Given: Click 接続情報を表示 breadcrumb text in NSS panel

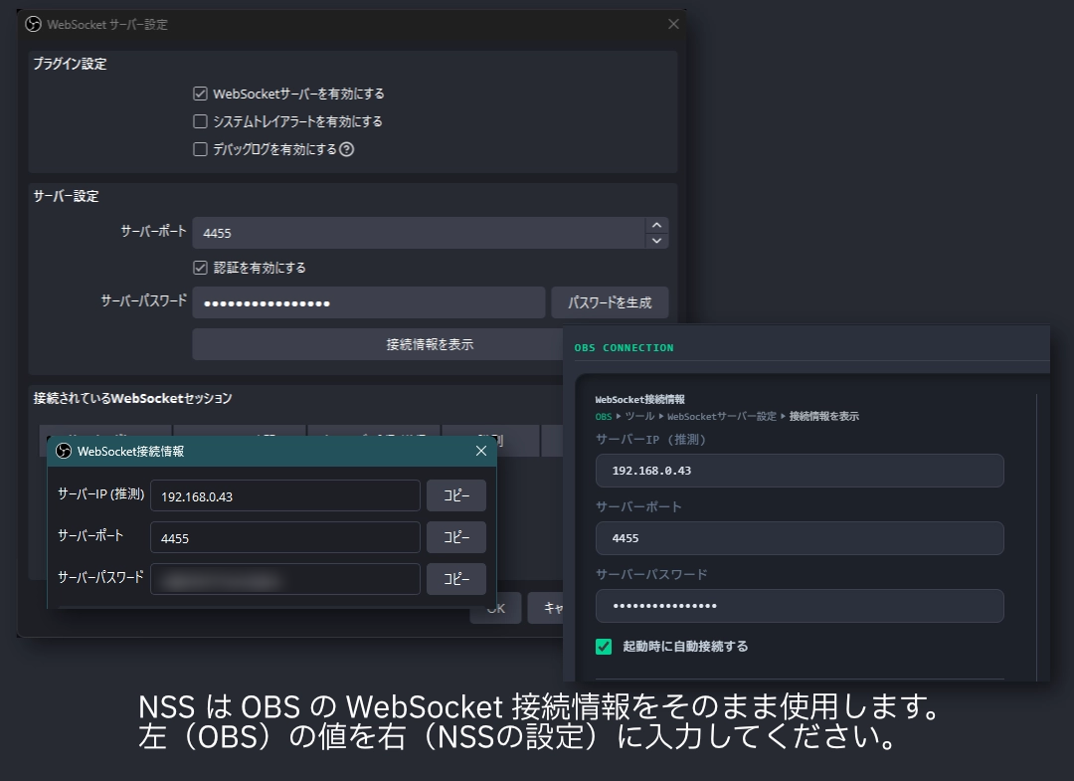Looking at the screenshot, I should (x=824, y=417).
